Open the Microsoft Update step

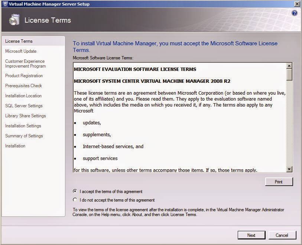[21, 51]
